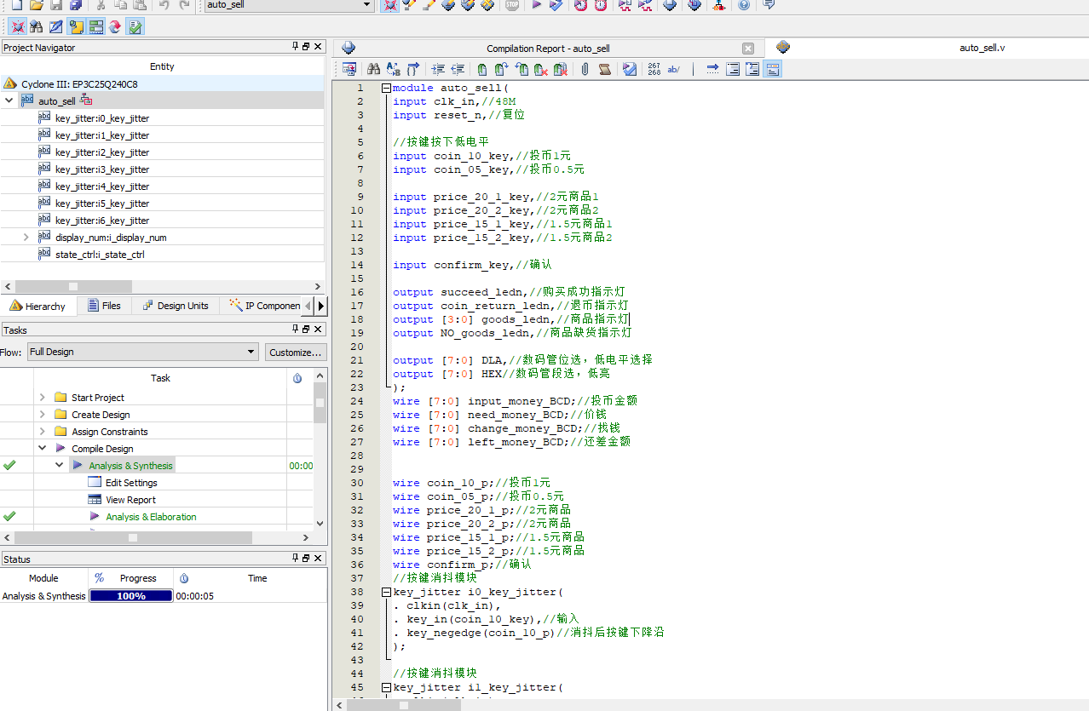Expand the Assign Constraints task
Viewport: 1089px width, 711px height.
tap(43, 432)
